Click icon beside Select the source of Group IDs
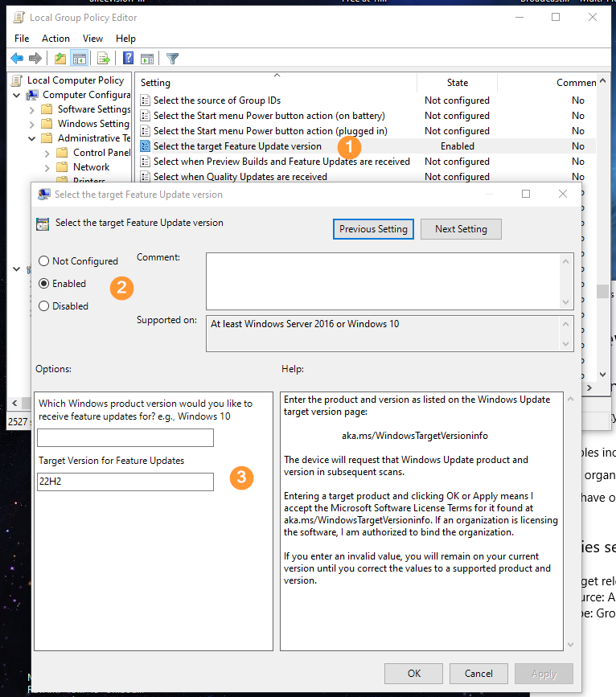This screenshot has height=697, width=616. pos(145,100)
